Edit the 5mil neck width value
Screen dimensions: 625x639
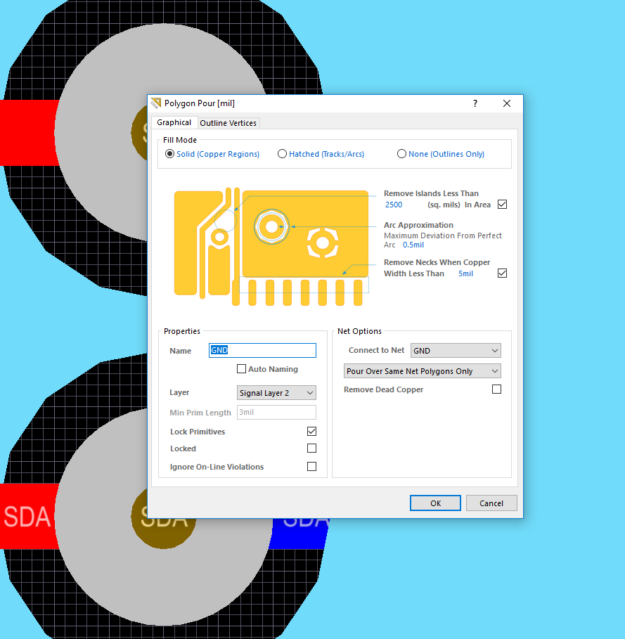(465, 273)
